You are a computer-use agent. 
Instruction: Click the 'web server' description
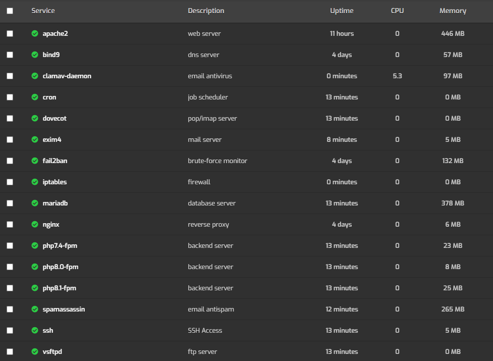pyautogui.click(x=204, y=34)
